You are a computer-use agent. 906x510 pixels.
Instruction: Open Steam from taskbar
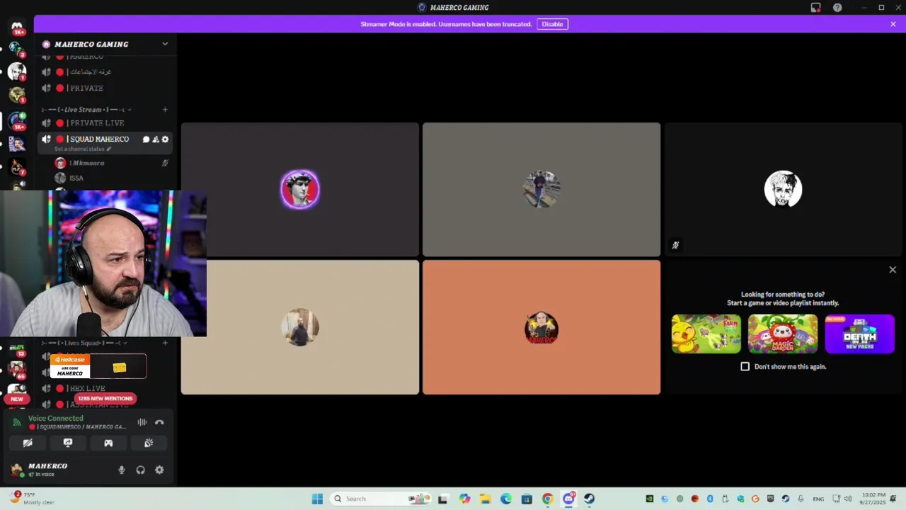(589, 499)
